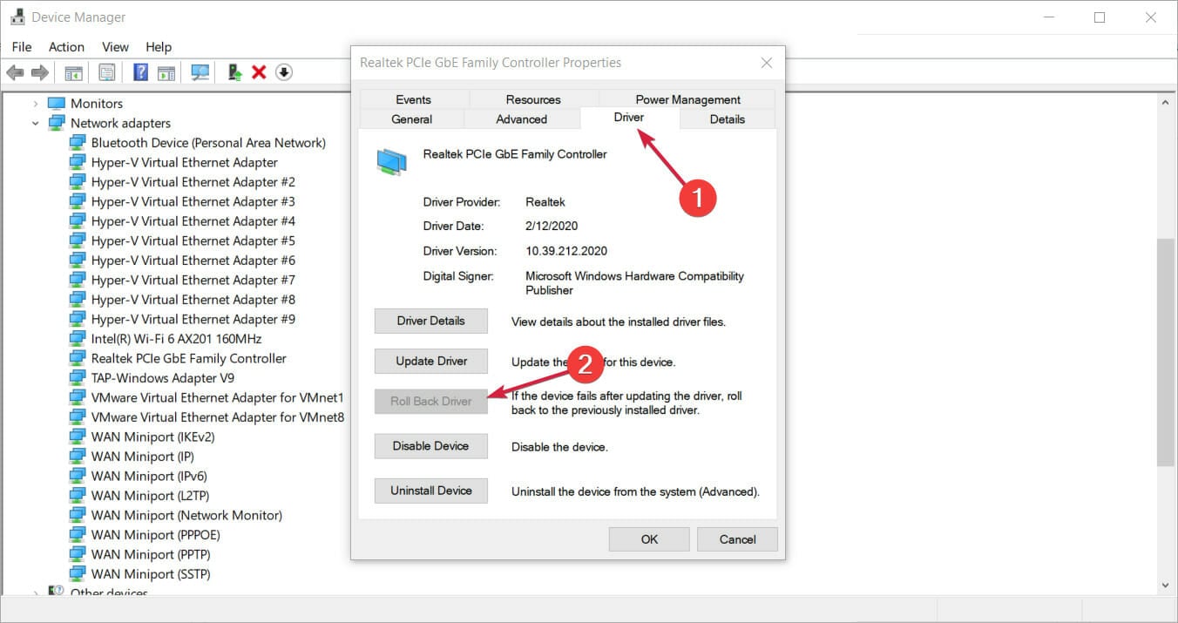Viewport: 1178px width, 623px height.
Task: Close the Realtek Properties dialog with X
Action: click(x=767, y=63)
